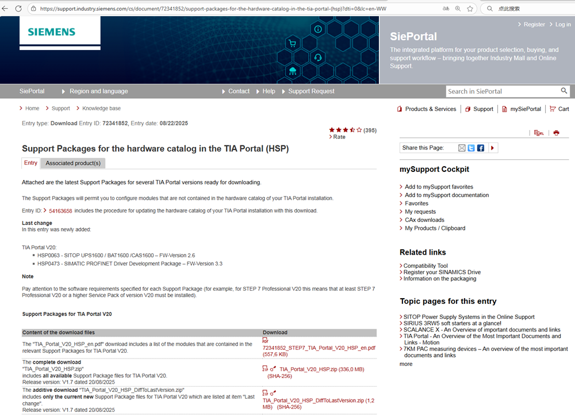Open the translate page icon in address bar
Viewport: 575px width, 420px height.
446,9
